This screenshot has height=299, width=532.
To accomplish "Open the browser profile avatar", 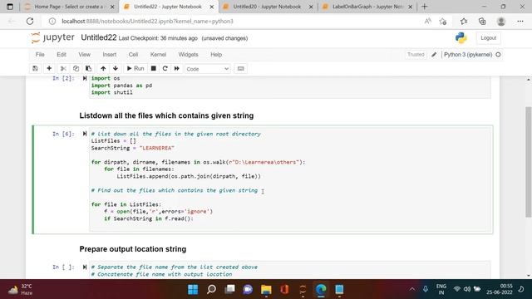I will tap(500, 21).
